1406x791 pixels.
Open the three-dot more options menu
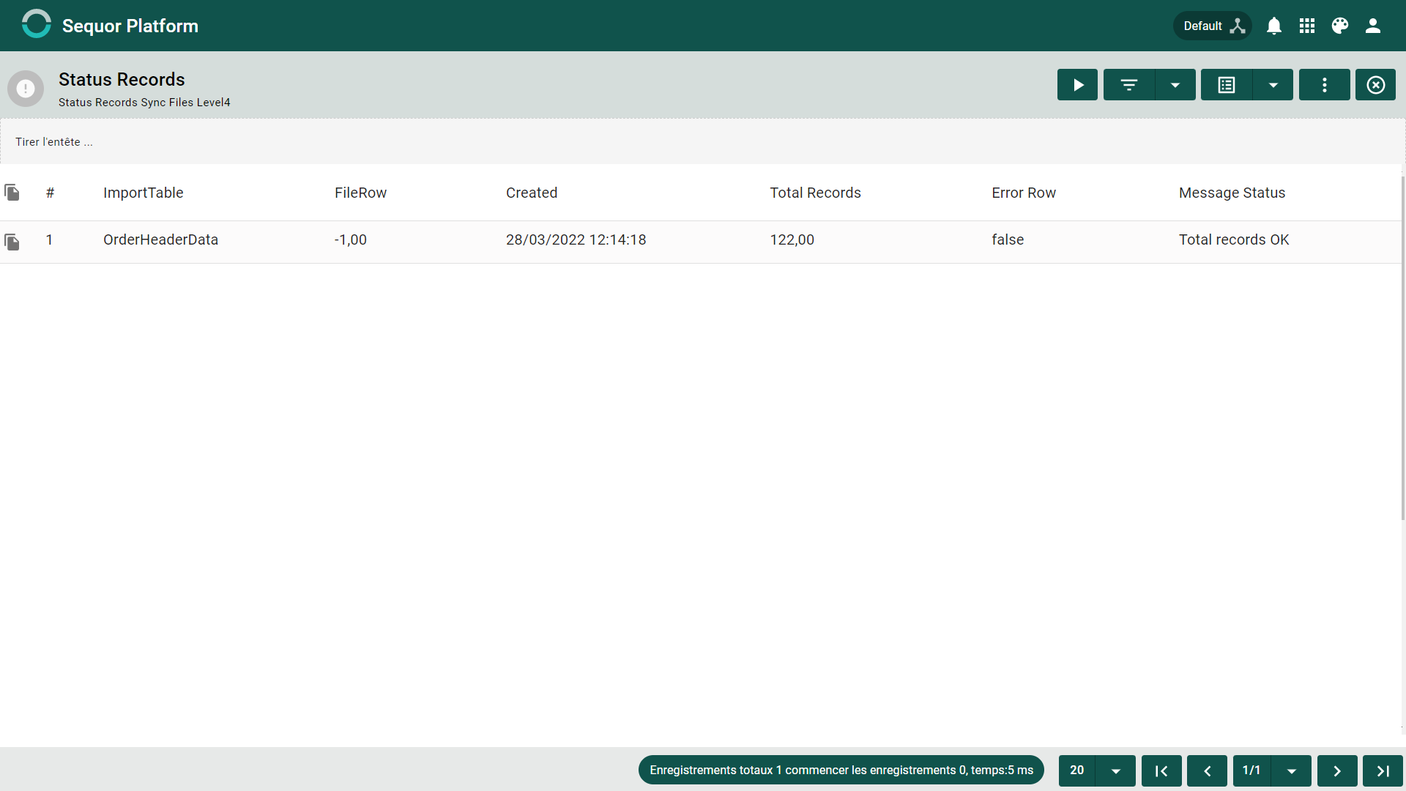[x=1325, y=85]
